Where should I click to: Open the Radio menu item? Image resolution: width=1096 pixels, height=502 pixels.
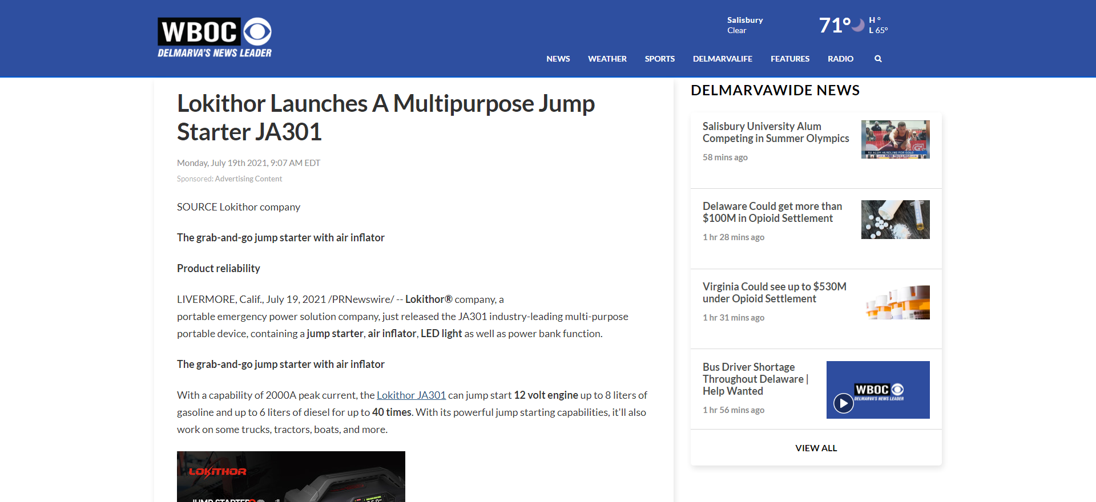[x=840, y=59]
